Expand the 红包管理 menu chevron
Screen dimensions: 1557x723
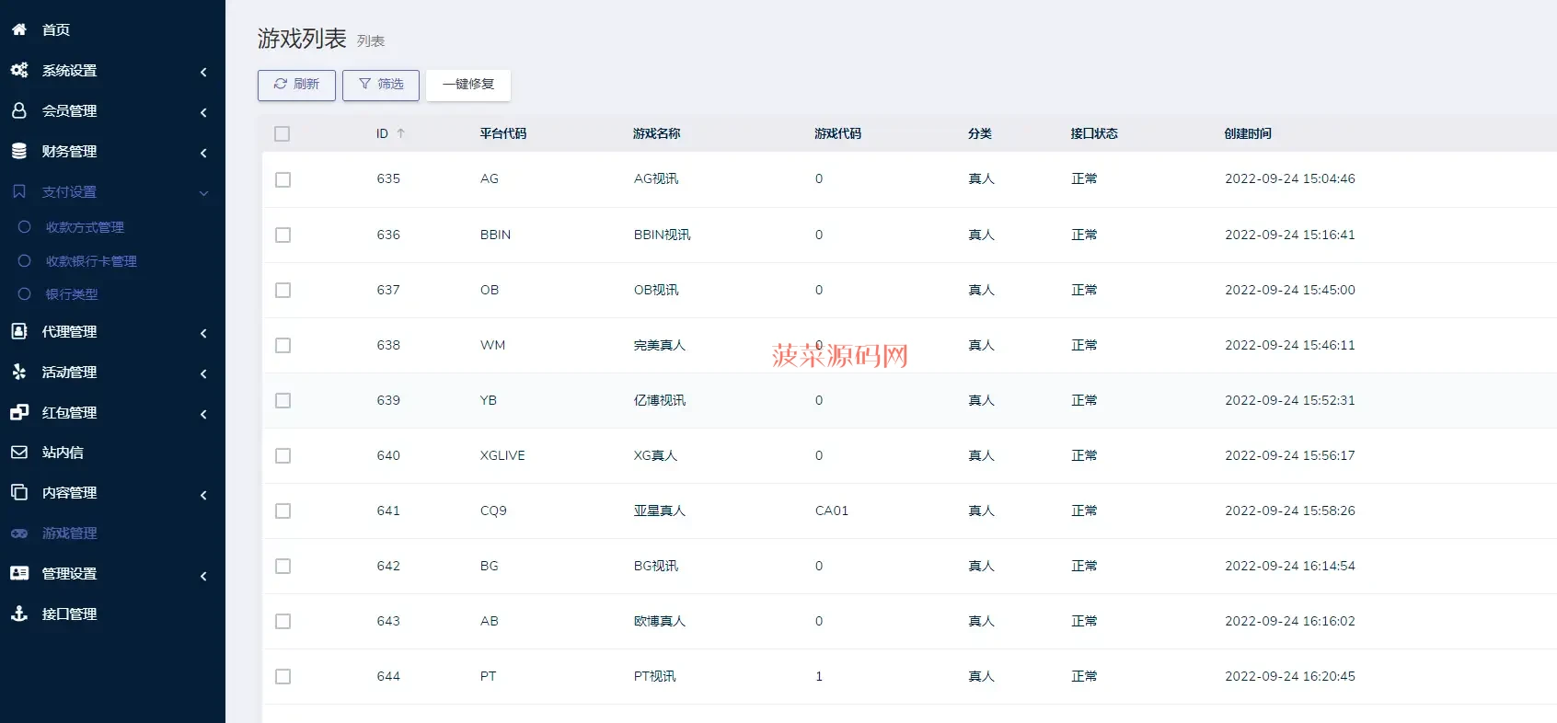point(203,414)
